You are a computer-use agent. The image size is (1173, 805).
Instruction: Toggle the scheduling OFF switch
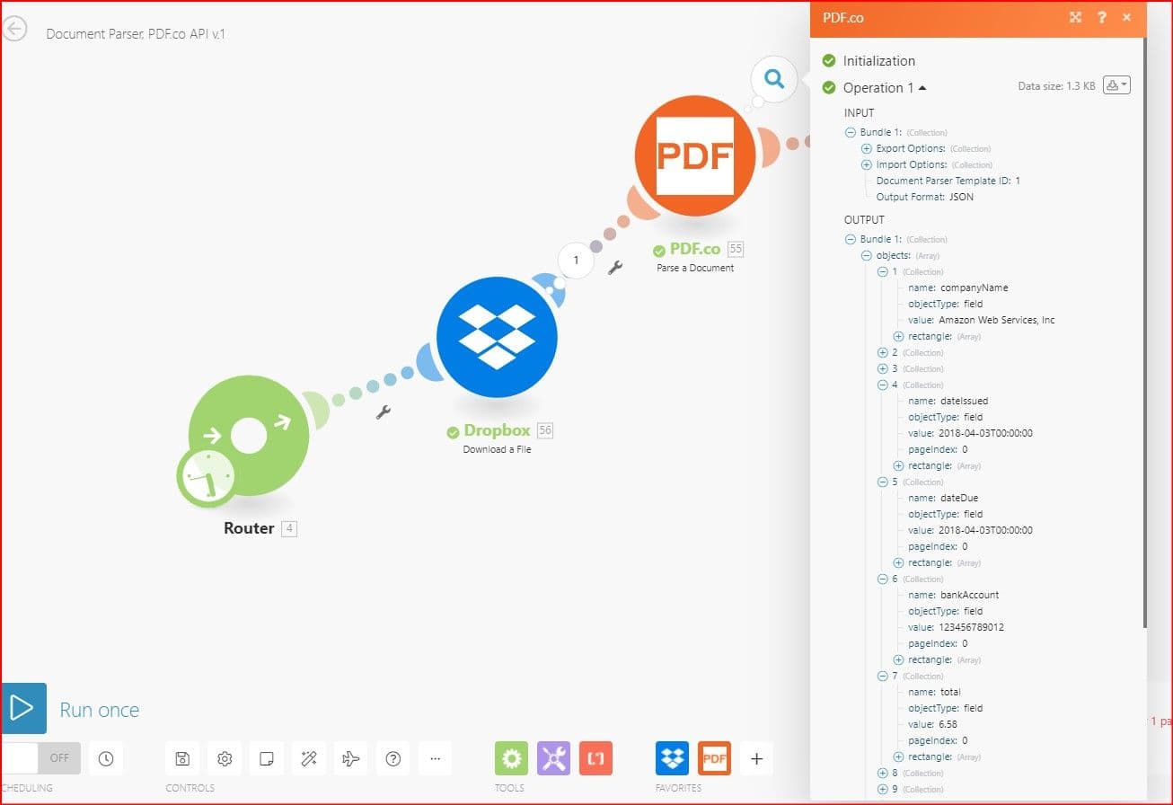[41, 758]
